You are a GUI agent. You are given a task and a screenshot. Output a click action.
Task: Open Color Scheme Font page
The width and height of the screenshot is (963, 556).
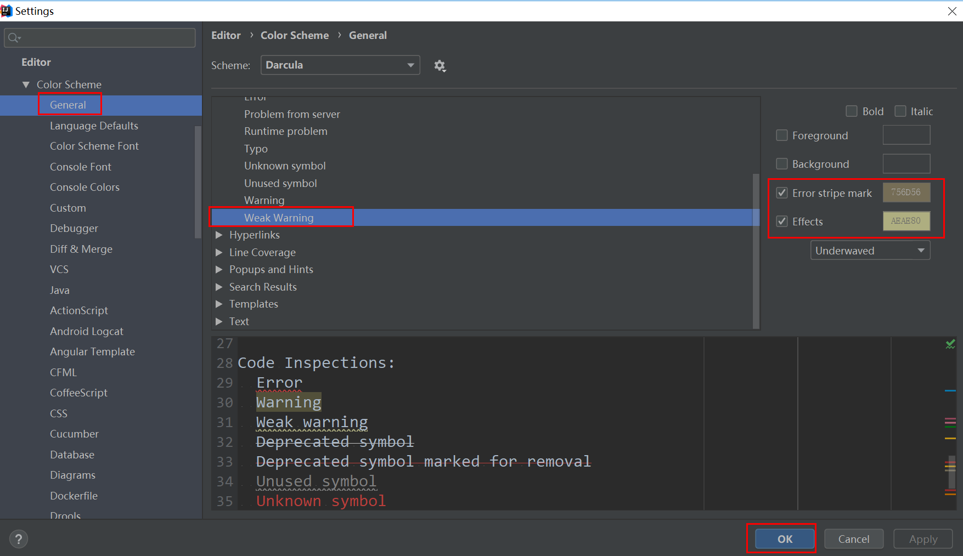coord(94,146)
